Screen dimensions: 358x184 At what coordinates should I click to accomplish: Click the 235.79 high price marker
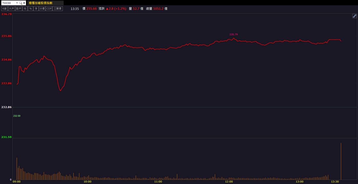(233, 34)
